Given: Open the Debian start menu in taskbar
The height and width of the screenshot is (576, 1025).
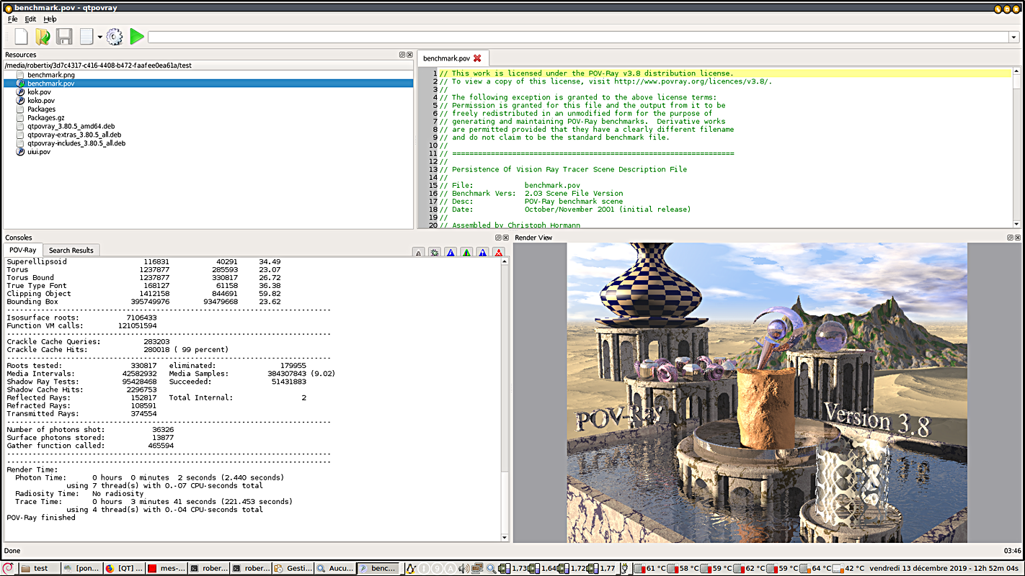Looking at the screenshot, I should point(8,568).
